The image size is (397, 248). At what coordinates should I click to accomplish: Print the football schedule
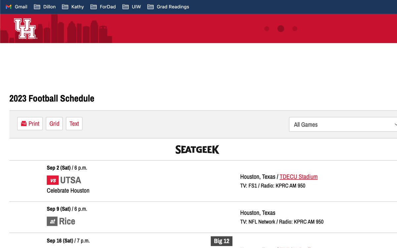[x=30, y=124]
